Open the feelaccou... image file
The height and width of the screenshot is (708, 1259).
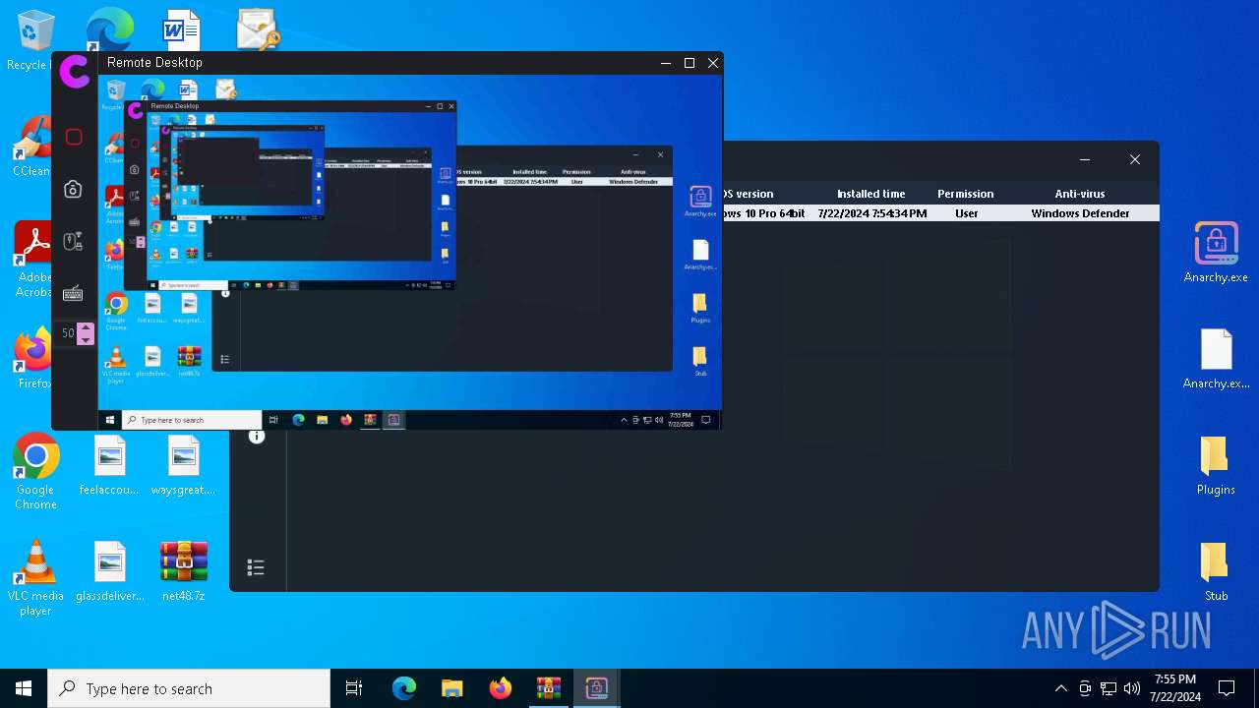pos(109,465)
